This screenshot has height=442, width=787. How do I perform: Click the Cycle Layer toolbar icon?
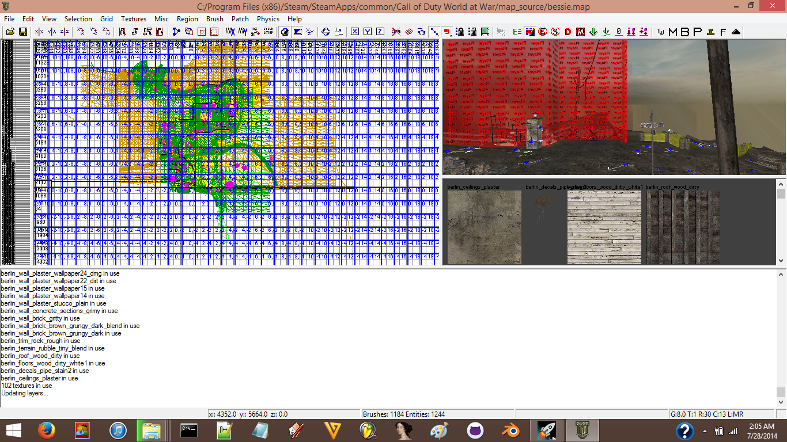pyautogui.click(x=268, y=32)
